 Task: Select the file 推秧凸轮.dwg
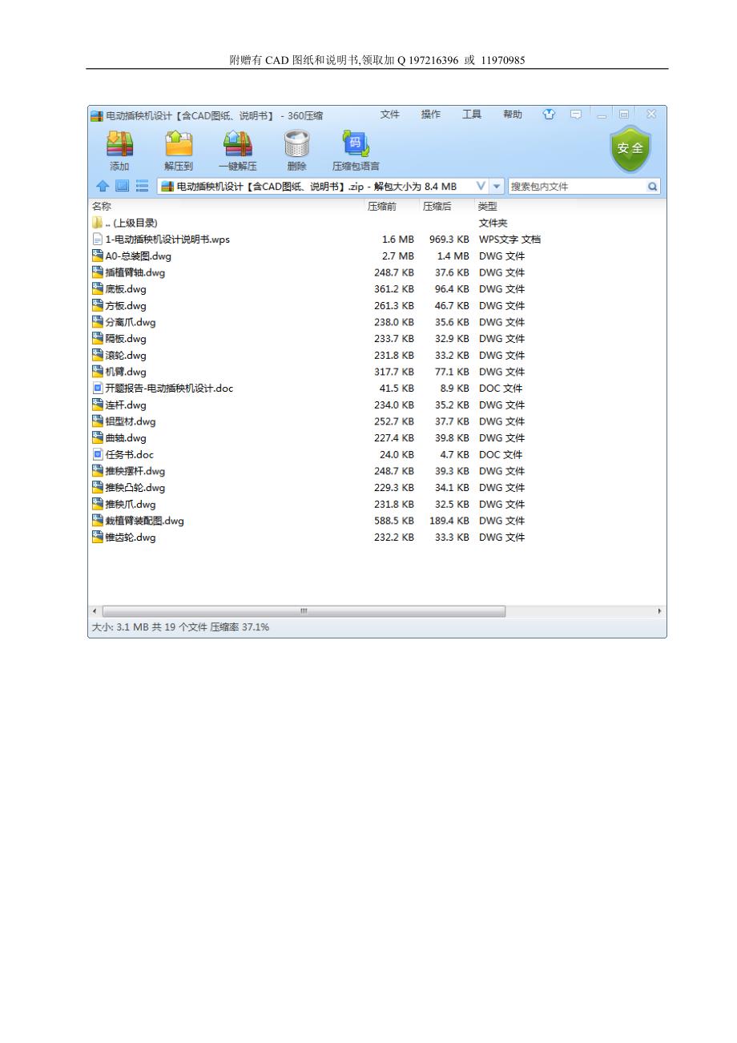[x=135, y=487]
